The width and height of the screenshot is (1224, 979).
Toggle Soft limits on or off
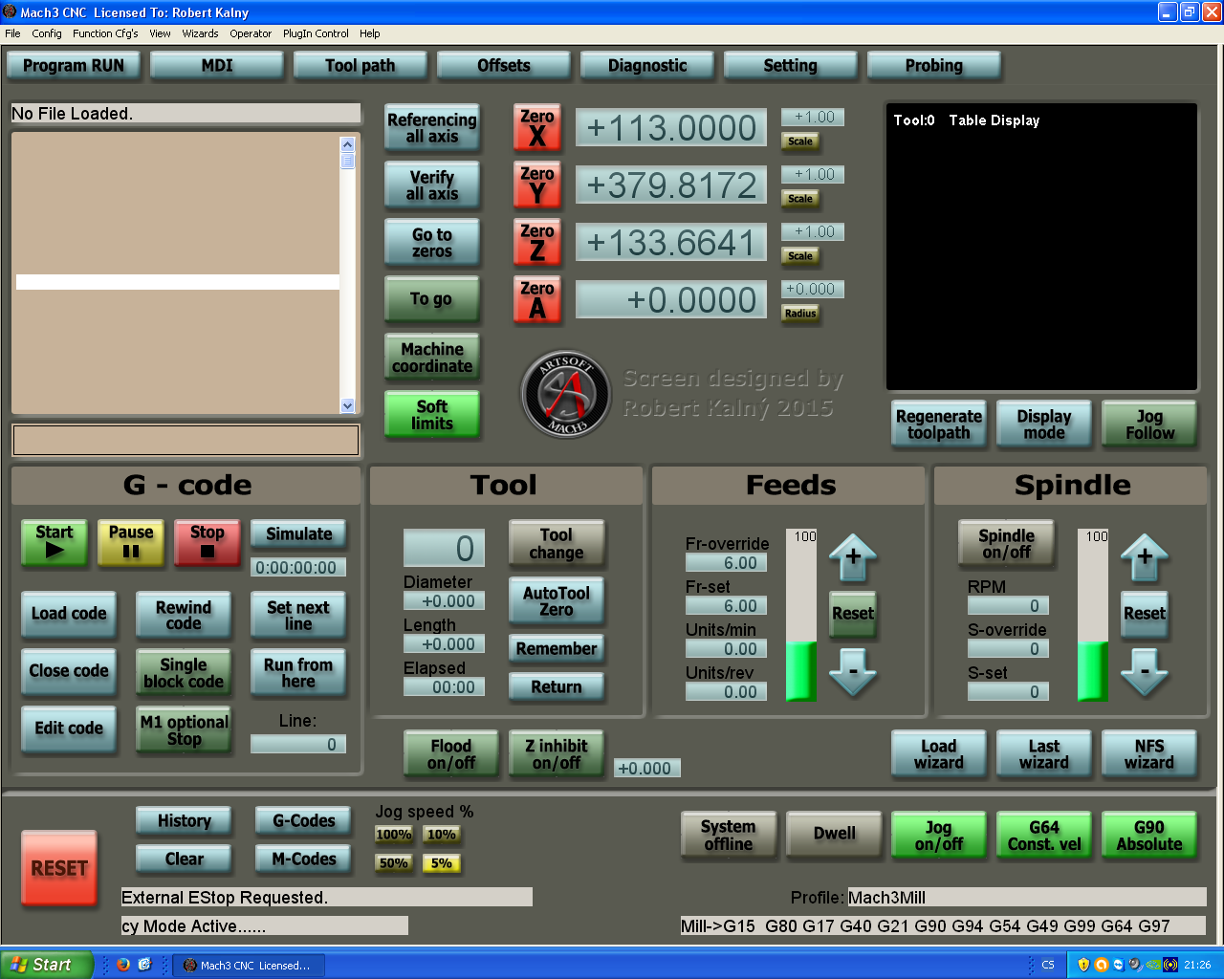click(431, 415)
